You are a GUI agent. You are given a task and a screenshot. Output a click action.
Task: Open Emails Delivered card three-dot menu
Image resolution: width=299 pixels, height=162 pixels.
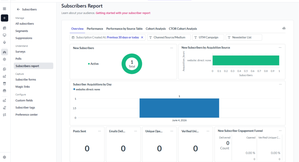135,131
